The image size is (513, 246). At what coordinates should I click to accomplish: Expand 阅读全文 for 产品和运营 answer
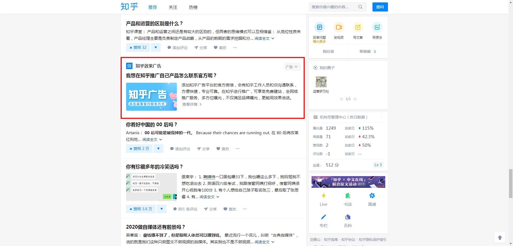tap(264, 38)
